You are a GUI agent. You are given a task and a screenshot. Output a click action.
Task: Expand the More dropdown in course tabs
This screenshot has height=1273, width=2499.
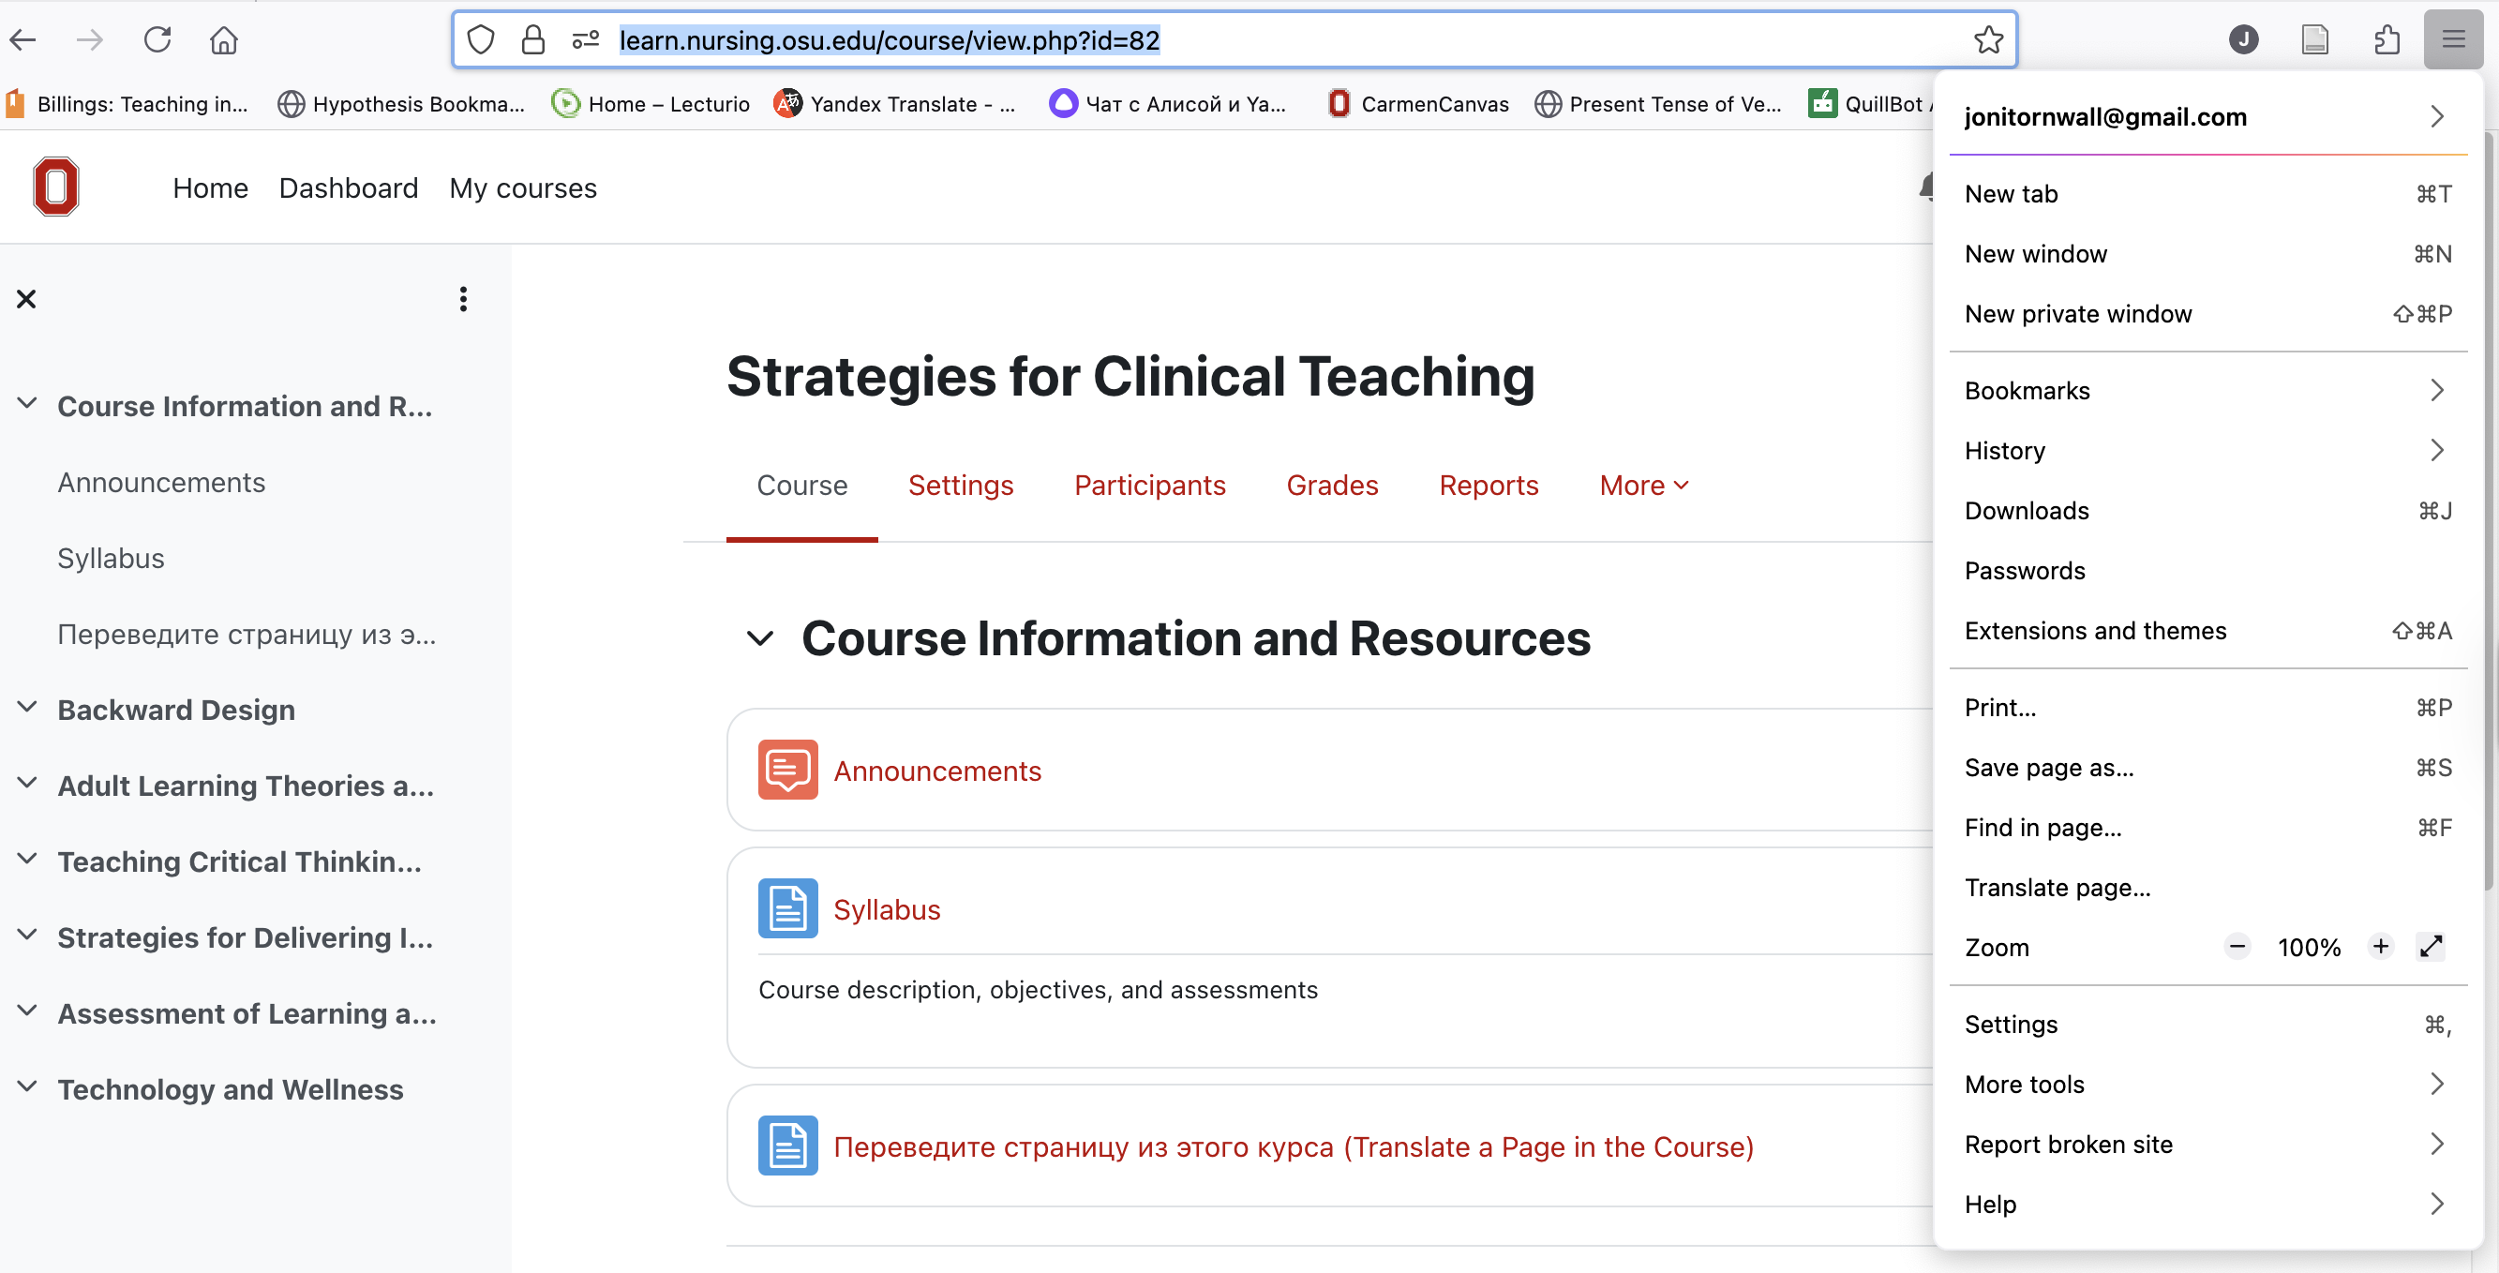coord(1643,486)
